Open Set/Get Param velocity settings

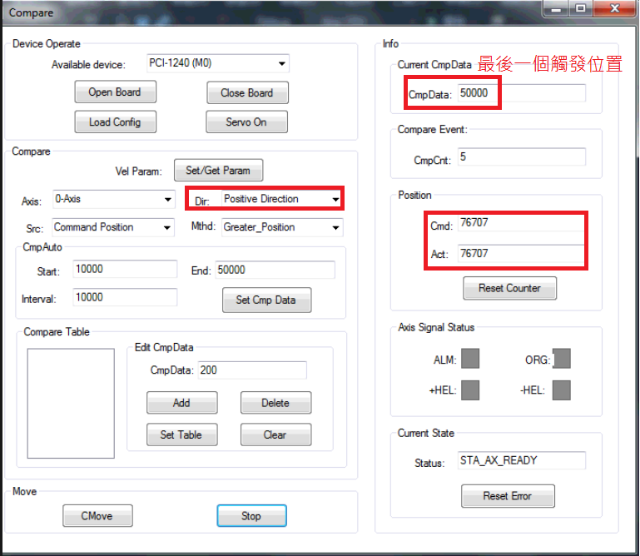(218, 171)
